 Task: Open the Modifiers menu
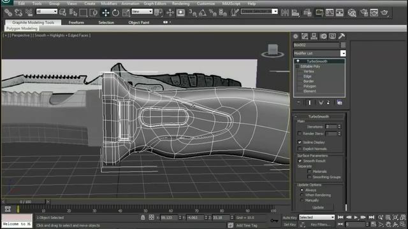point(109,4)
